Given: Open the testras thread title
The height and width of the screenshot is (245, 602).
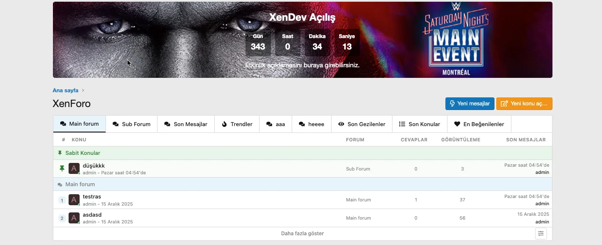Looking at the screenshot, I should [92, 197].
